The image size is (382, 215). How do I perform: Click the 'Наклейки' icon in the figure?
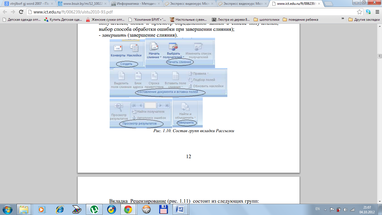click(134, 50)
